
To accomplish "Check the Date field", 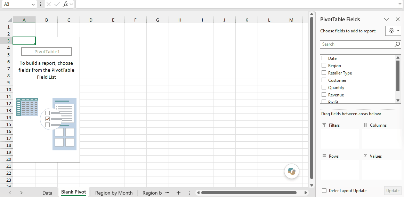I will click(324, 58).
